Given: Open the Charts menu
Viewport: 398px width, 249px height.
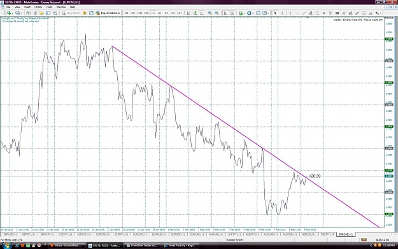Looking at the screenshot, I should click(38, 7).
